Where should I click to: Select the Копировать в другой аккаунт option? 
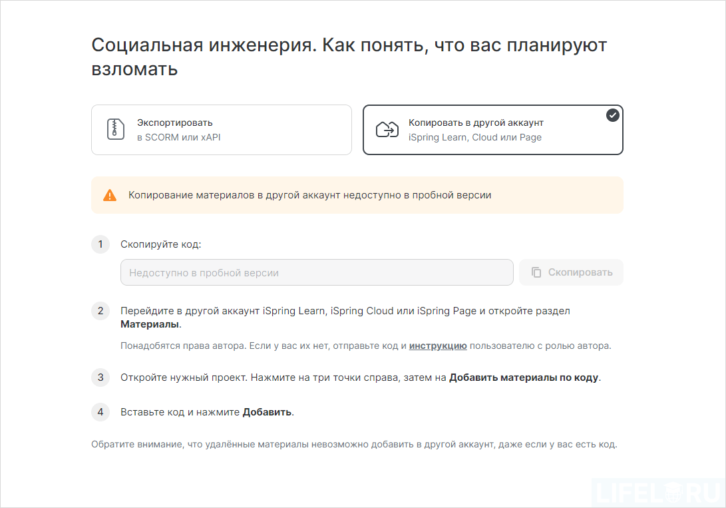492,130
